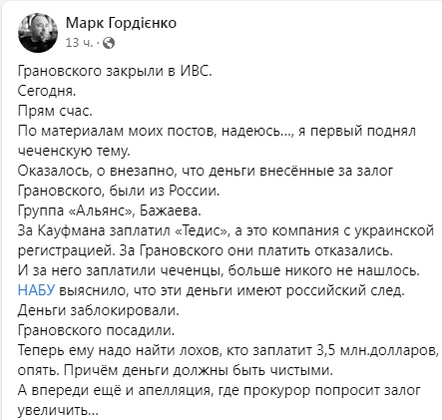Image resolution: width=442 pixels, height=420 pixels.
Task: Click the phrase 'чеченскую тему.'
Action: (74, 151)
